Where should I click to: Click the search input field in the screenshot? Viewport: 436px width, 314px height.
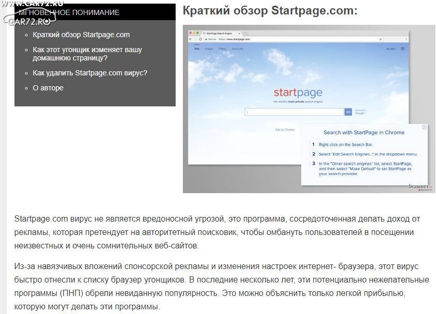tap(294, 112)
